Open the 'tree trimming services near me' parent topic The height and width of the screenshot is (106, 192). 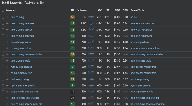(x=147, y=104)
